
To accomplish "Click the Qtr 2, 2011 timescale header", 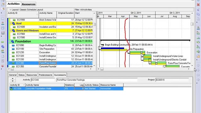I will [136, 13].
